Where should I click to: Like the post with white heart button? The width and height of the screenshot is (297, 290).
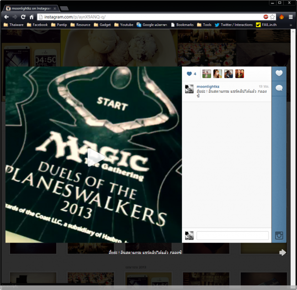(x=279, y=74)
